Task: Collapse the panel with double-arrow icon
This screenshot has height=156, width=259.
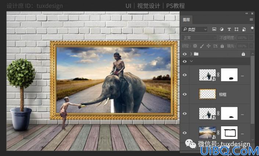Action: 247,13
